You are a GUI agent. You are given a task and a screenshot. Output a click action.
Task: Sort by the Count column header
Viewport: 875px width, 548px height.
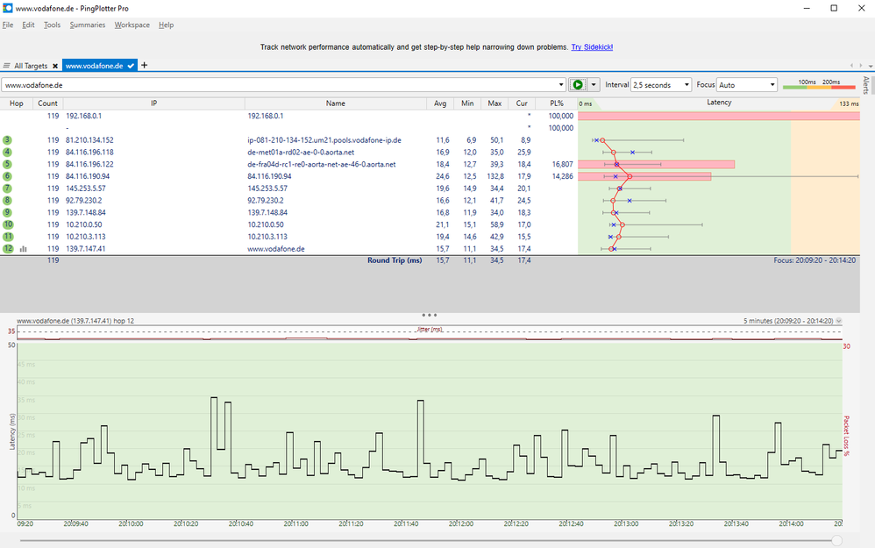point(47,103)
